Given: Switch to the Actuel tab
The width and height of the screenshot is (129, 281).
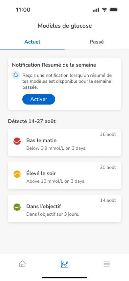Looking at the screenshot, I should coord(32,42).
